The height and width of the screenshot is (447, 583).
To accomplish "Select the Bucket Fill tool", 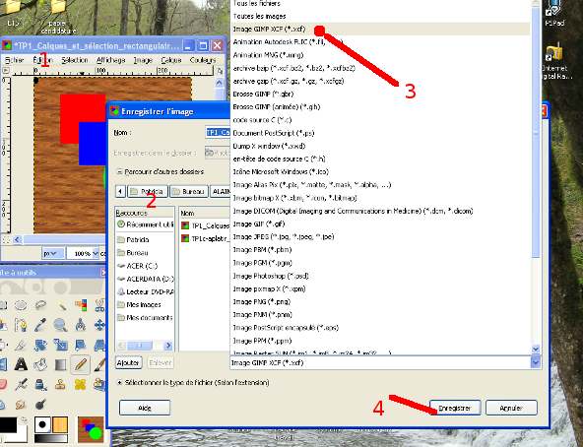I will pos(40,364).
